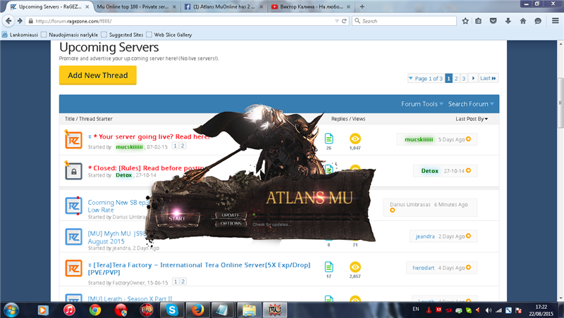
Task: Open the Firefox hamburger menu
Action: (555, 21)
